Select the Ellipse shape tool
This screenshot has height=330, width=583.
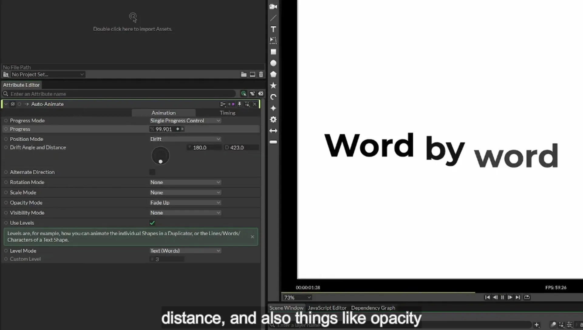click(x=273, y=63)
